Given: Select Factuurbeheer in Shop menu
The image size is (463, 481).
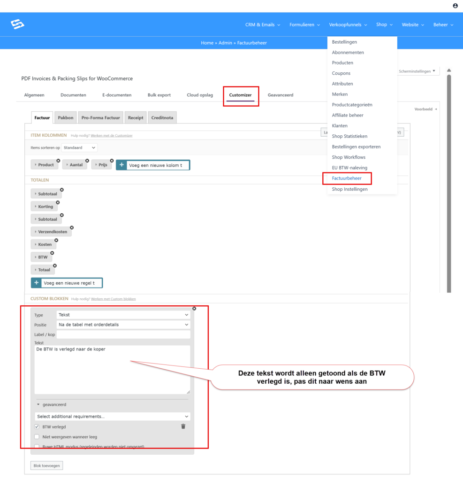Looking at the screenshot, I should pos(347,178).
